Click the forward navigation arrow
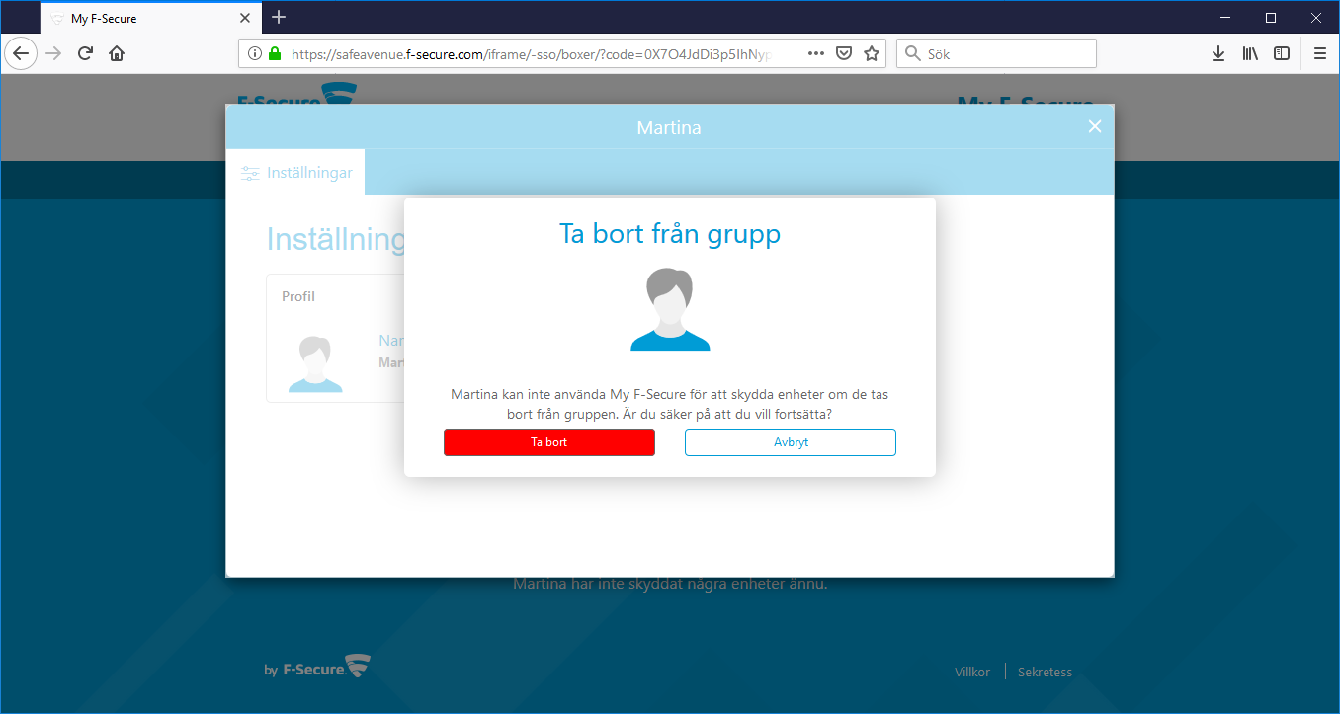The image size is (1340, 714). 53,53
